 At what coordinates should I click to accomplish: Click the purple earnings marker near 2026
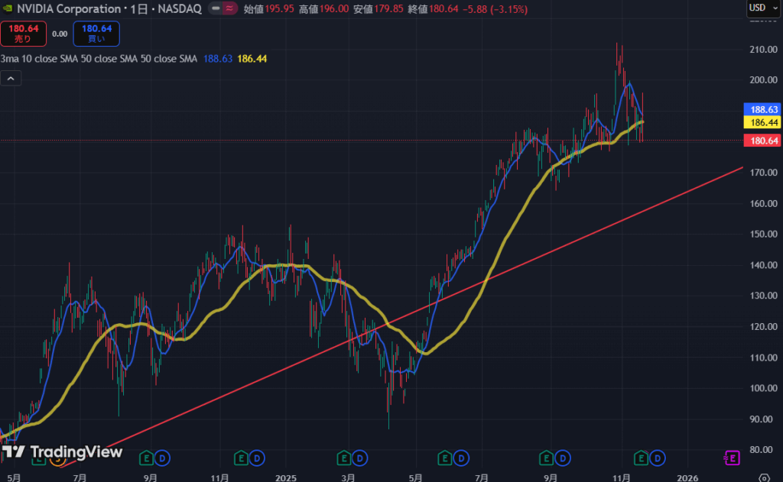point(732,458)
